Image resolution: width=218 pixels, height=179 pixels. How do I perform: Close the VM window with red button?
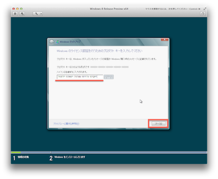point(14,9)
